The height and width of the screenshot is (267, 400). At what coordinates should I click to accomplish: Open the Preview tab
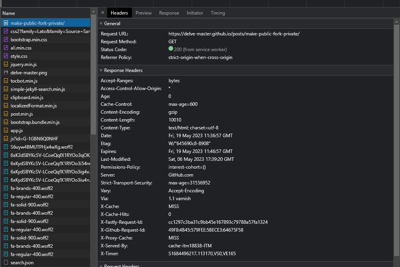coord(144,13)
